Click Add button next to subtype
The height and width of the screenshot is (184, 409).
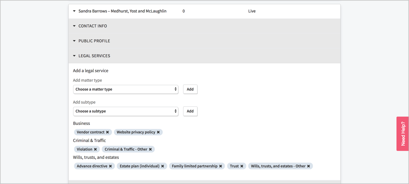tap(190, 111)
